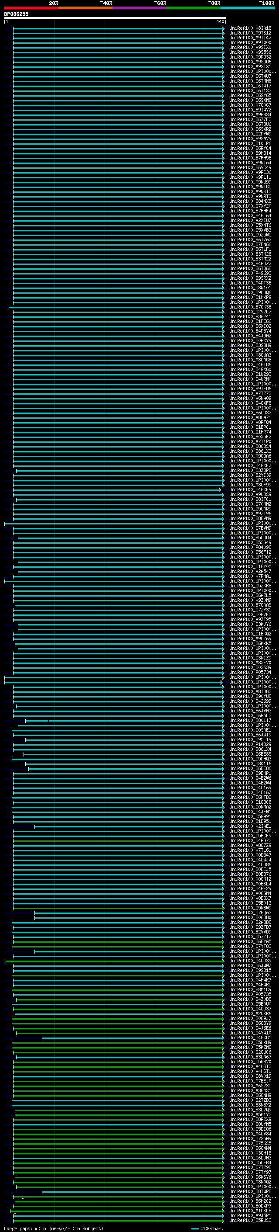This screenshot has height=1232, width=279.
Task: Click the query end position 440 label
Action: 220,21
